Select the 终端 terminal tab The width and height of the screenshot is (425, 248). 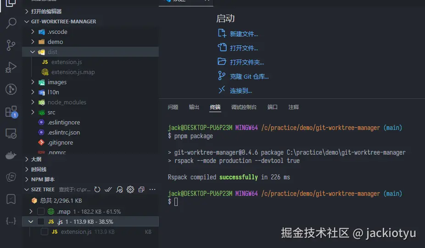click(215, 107)
